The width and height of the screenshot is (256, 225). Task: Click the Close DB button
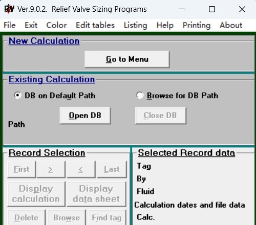coord(160,116)
